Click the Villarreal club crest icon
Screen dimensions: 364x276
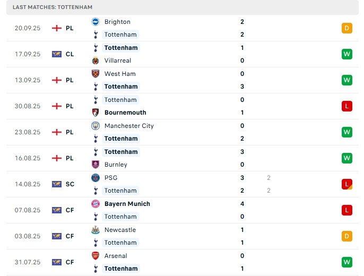tap(96, 61)
